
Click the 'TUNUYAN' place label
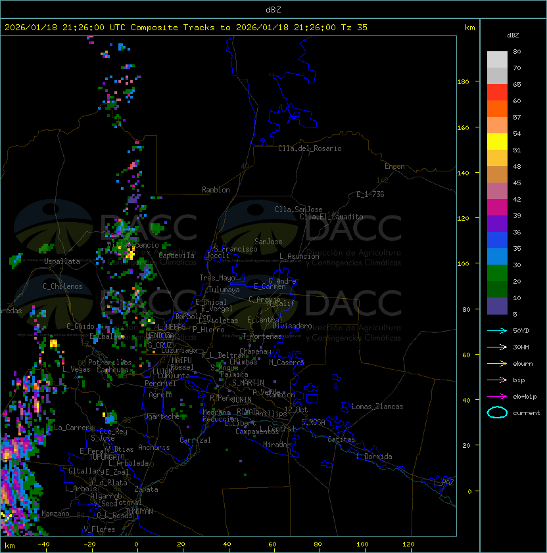[139, 512]
